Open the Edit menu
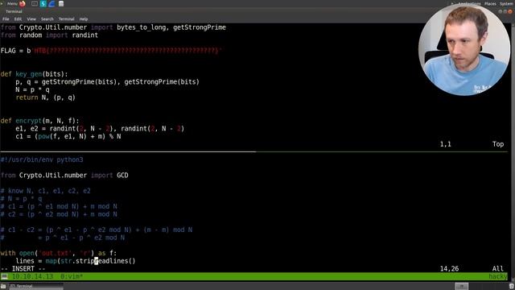The height and width of the screenshot is (290, 515). pos(18,19)
